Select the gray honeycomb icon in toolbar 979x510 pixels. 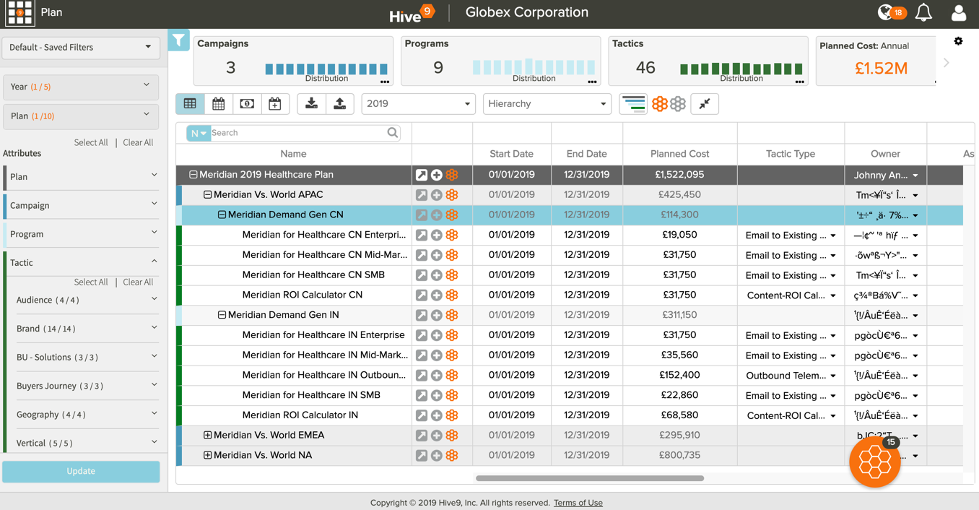677,104
